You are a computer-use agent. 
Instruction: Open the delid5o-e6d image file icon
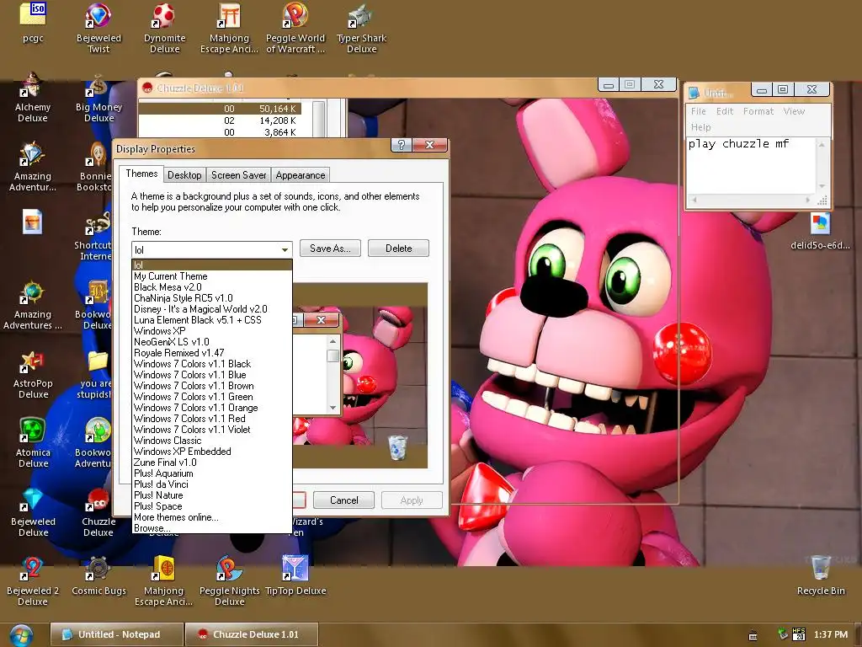tap(820, 231)
